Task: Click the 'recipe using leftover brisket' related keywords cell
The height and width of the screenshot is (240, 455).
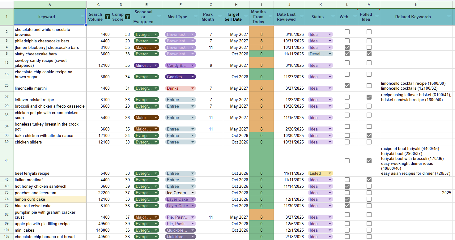Action: click(416, 97)
